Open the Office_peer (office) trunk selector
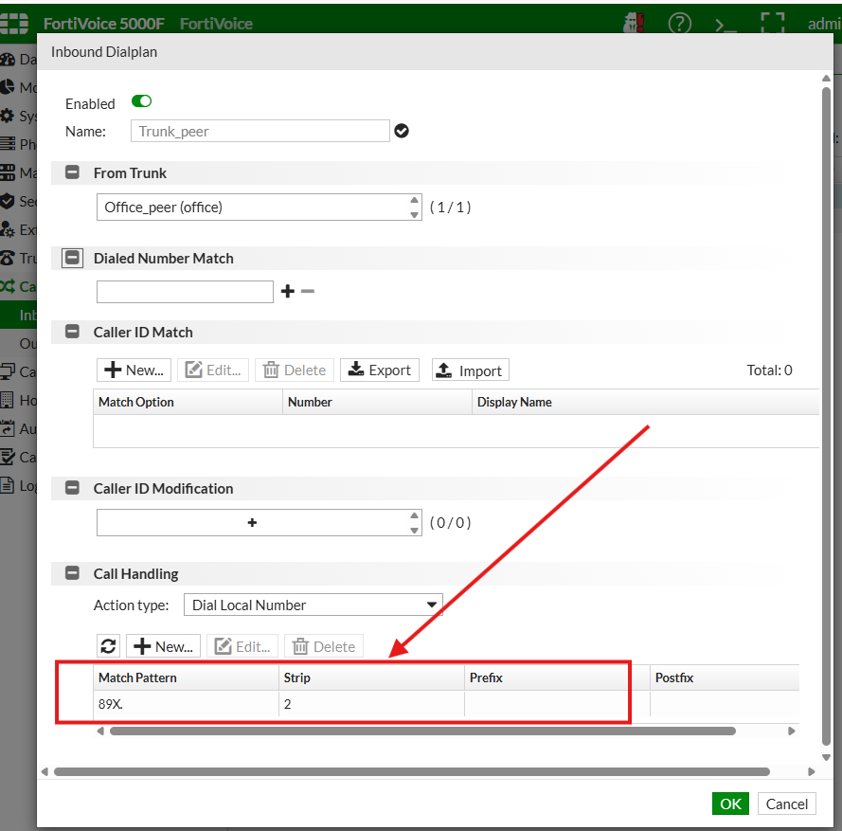Viewport: 842px width, 831px height. coord(259,207)
